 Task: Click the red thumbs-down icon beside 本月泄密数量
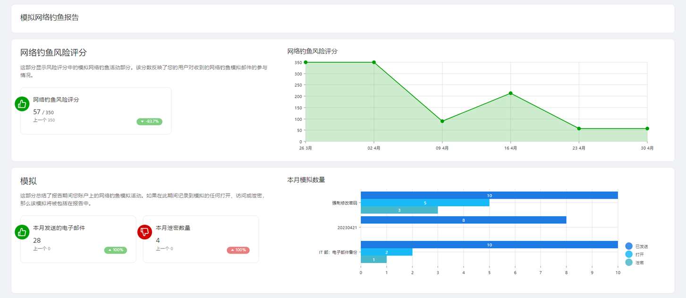tap(144, 232)
